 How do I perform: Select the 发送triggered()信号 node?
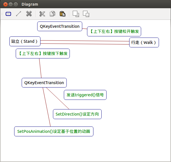85,95
